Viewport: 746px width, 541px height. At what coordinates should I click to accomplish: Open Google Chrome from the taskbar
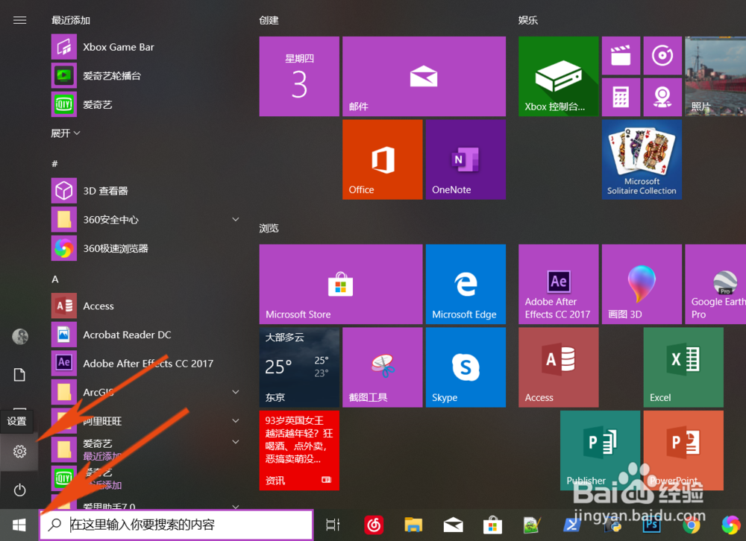tap(692, 525)
